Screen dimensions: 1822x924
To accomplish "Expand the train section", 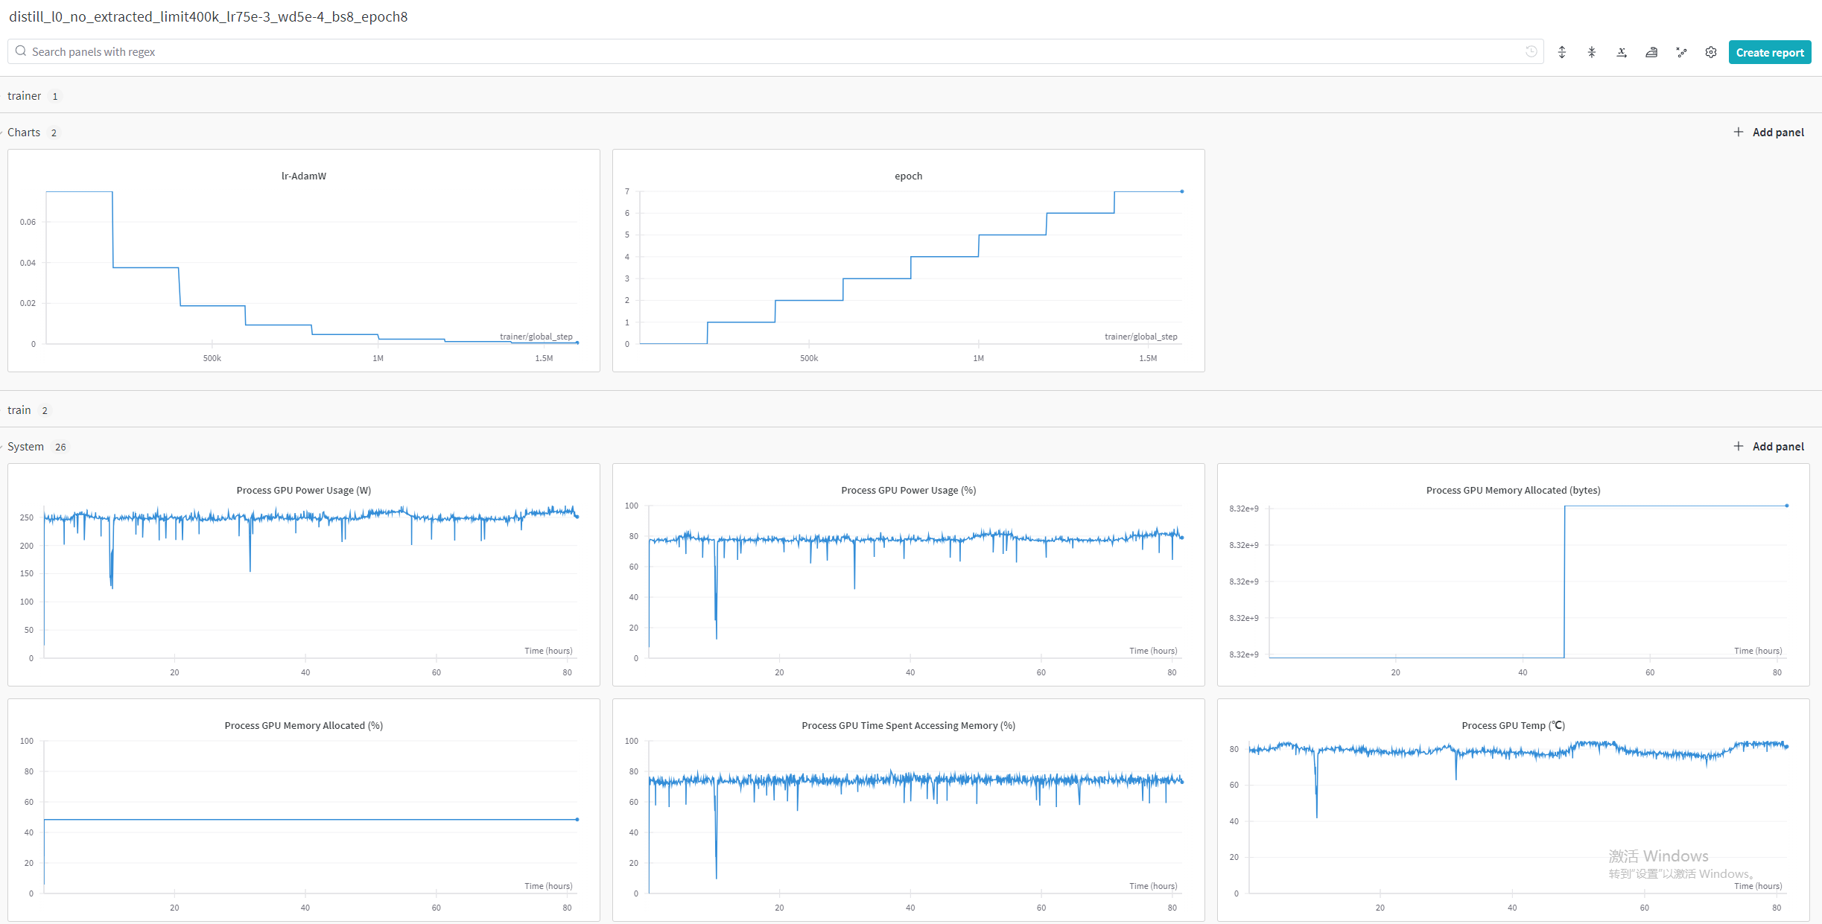I will [19, 410].
